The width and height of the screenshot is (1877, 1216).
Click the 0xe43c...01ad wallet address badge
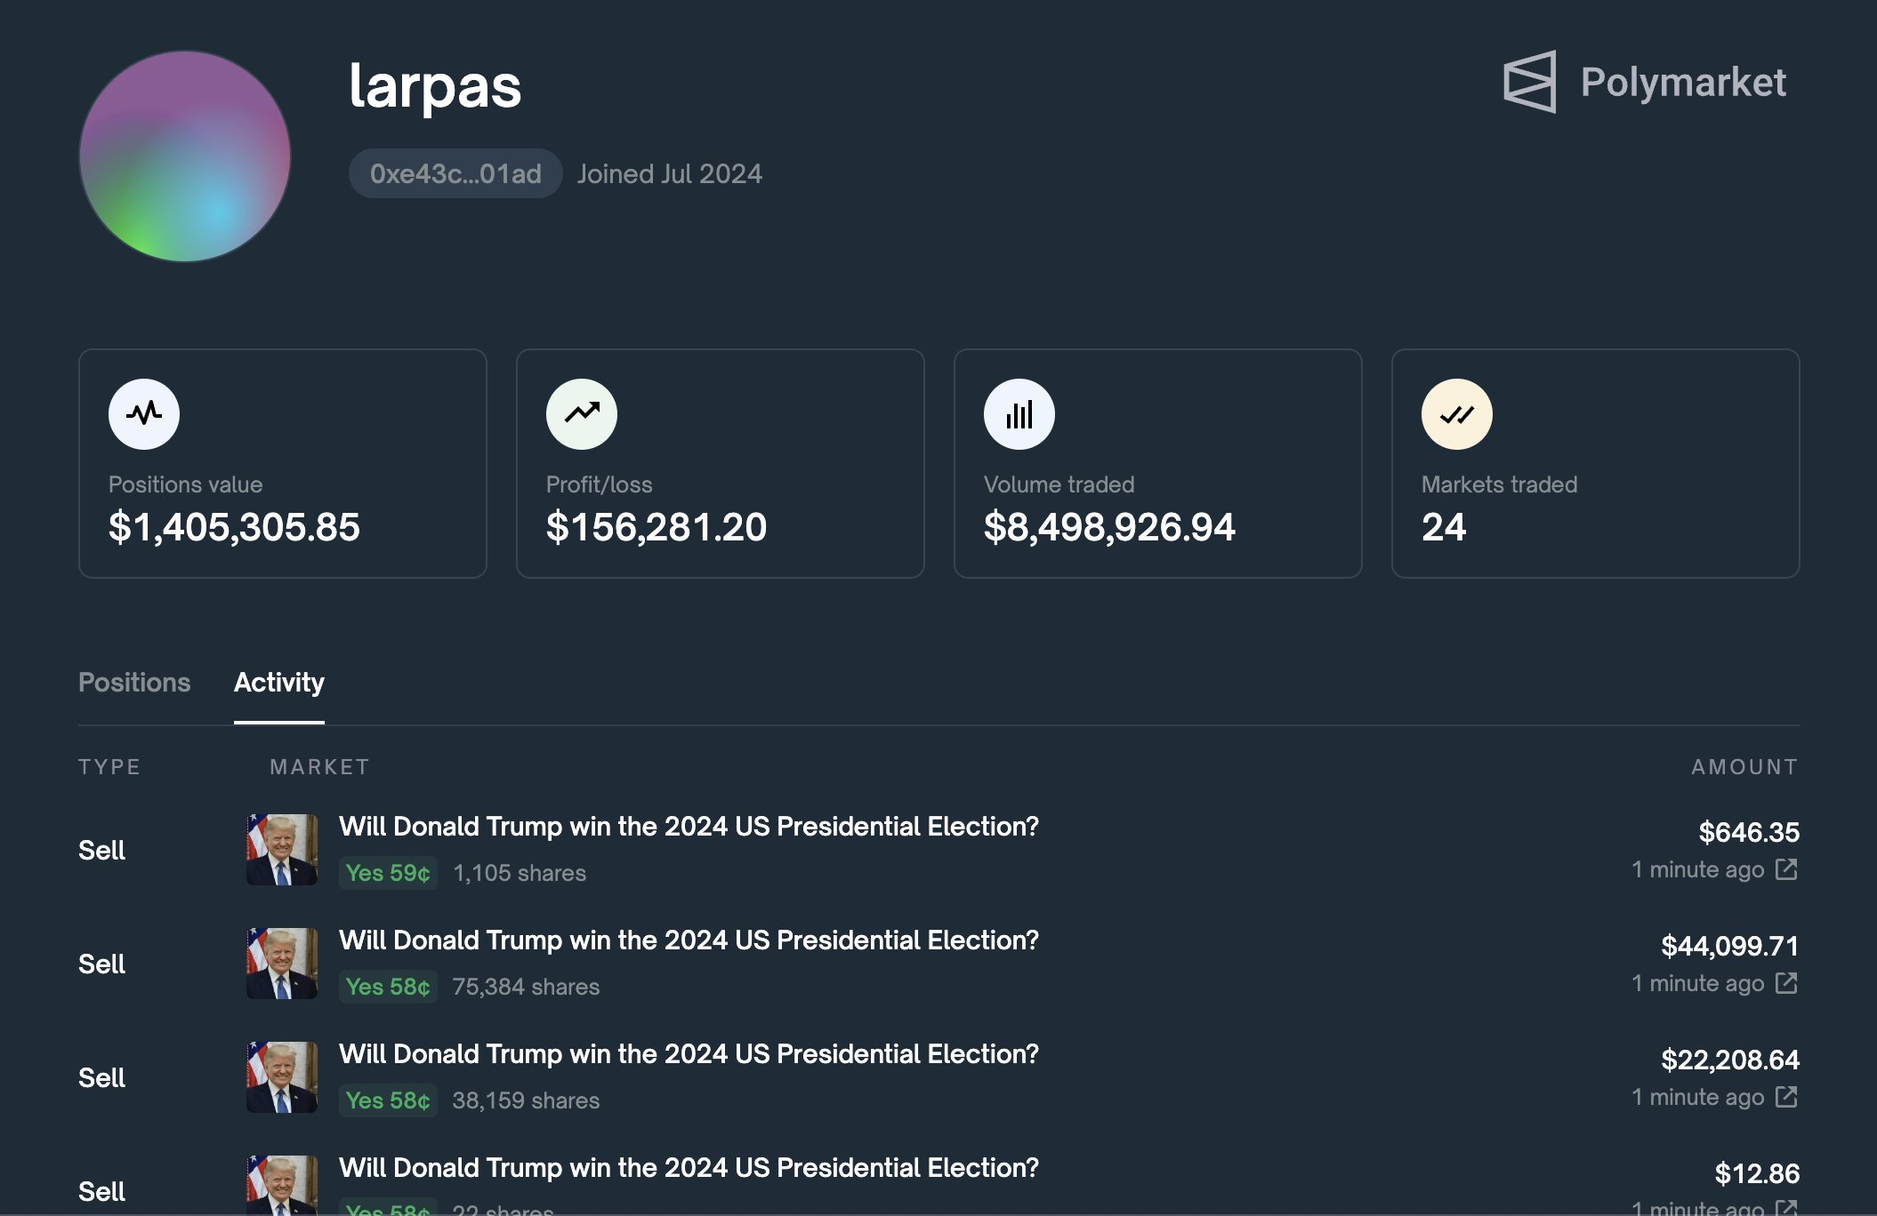pyautogui.click(x=455, y=174)
